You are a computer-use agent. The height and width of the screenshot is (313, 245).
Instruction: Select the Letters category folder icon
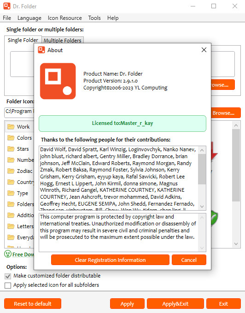click(11, 226)
